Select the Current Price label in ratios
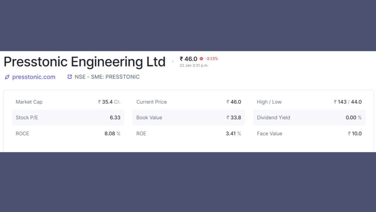The image size is (376, 212). coord(151,102)
